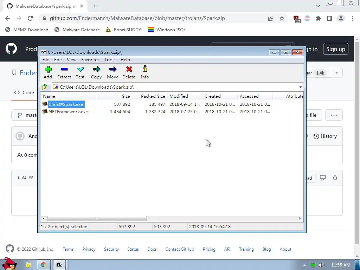The width and height of the screenshot is (360, 270).
Task: Open the Terms footer link
Action: 68,249
